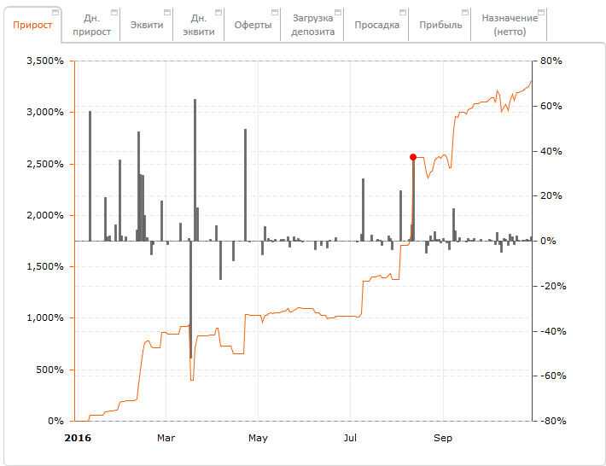Click the corner icon on Загрузка депозита tab
The height and width of the screenshot is (466, 606).
point(338,13)
